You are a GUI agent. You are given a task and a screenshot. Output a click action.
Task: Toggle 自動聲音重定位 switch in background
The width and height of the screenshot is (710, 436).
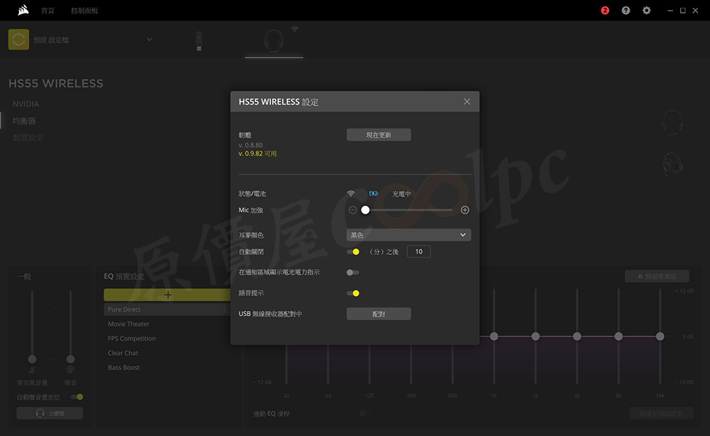[77, 397]
